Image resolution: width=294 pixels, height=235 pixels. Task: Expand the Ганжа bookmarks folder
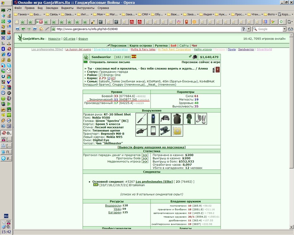click(x=21, y=14)
